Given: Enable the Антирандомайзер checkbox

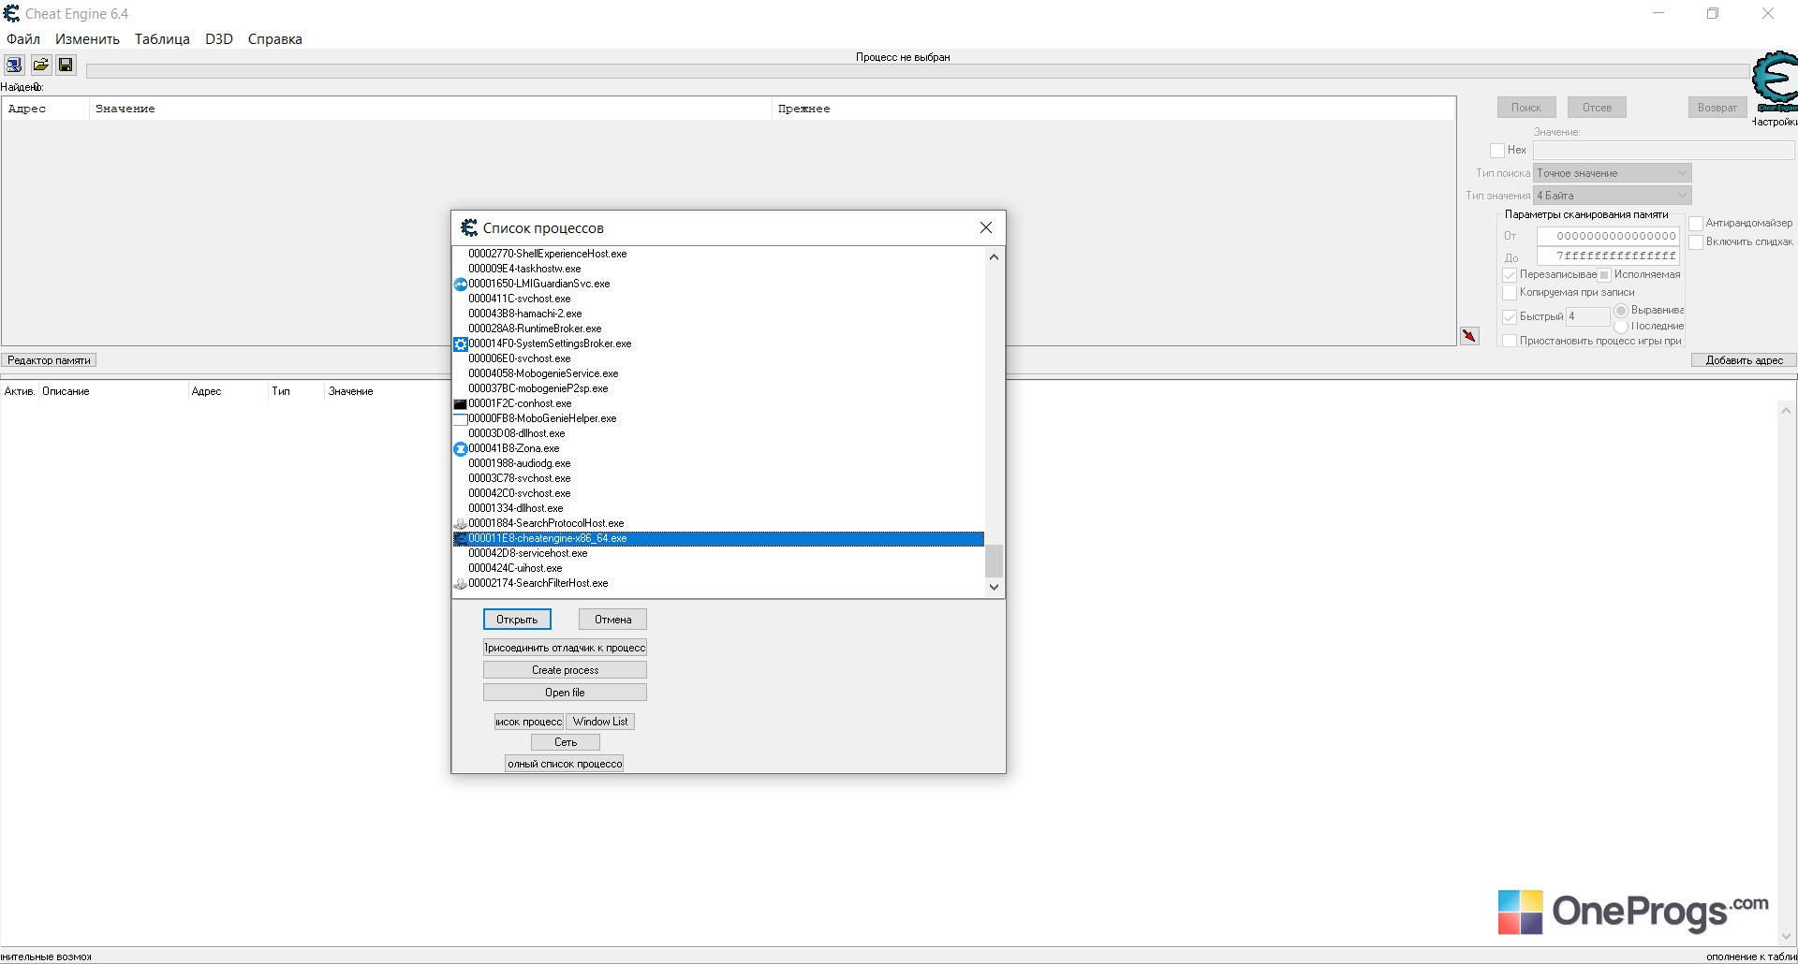Looking at the screenshot, I should (x=1696, y=223).
